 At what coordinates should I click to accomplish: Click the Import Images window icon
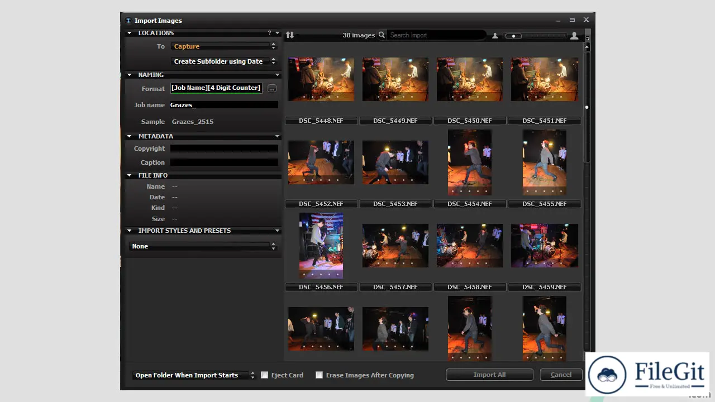tap(128, 21)
